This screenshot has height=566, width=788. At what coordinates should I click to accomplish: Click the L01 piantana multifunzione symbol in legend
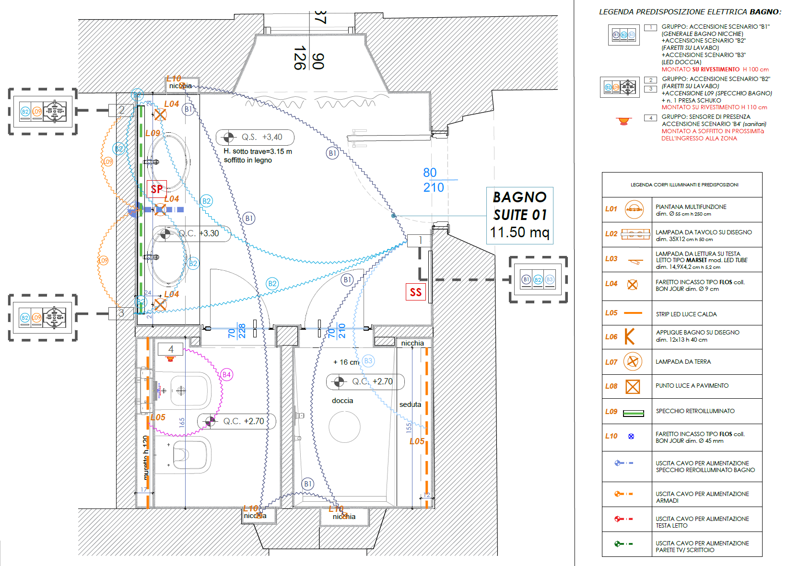click(x=634, y=209)
